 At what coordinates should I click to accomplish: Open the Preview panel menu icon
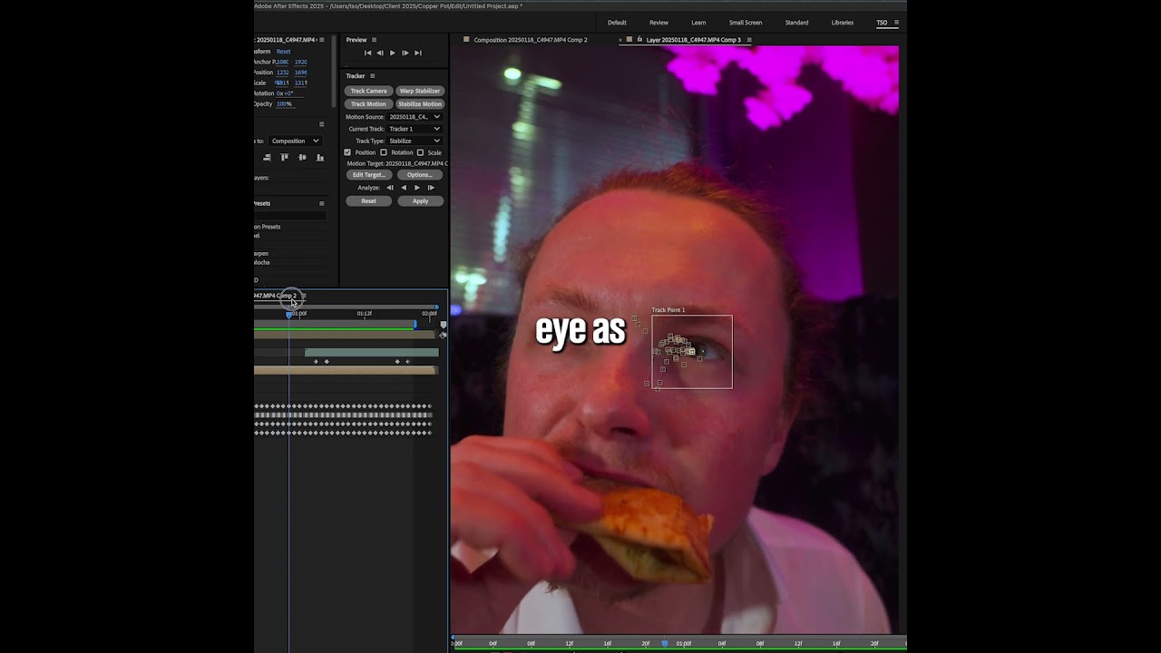tap(374, 40)
